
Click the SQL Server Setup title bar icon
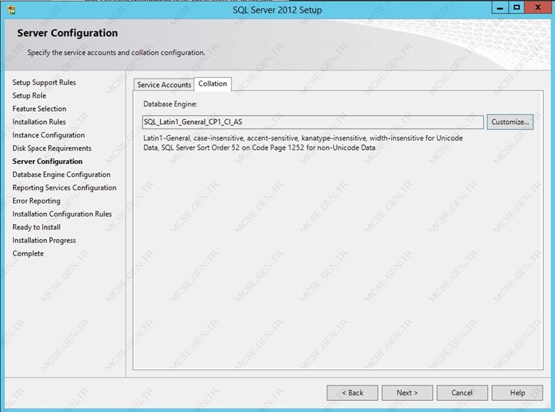coord(11,10)
